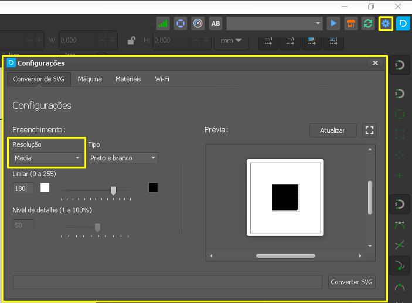The image size is (412, 303).
Task: Click the black square preview thumbnail
Action: pyautogui.click(x=285, y=198)
